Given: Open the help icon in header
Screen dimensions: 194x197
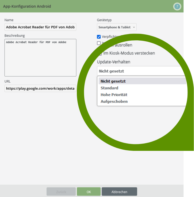Looking at the screenshot, I should coord(177,6).
